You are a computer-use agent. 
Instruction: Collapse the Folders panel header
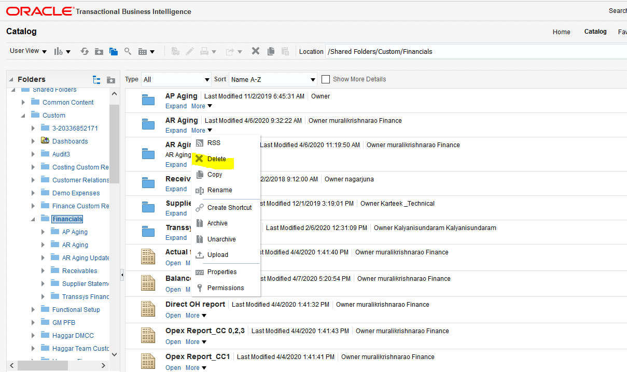tap(11, 79)
